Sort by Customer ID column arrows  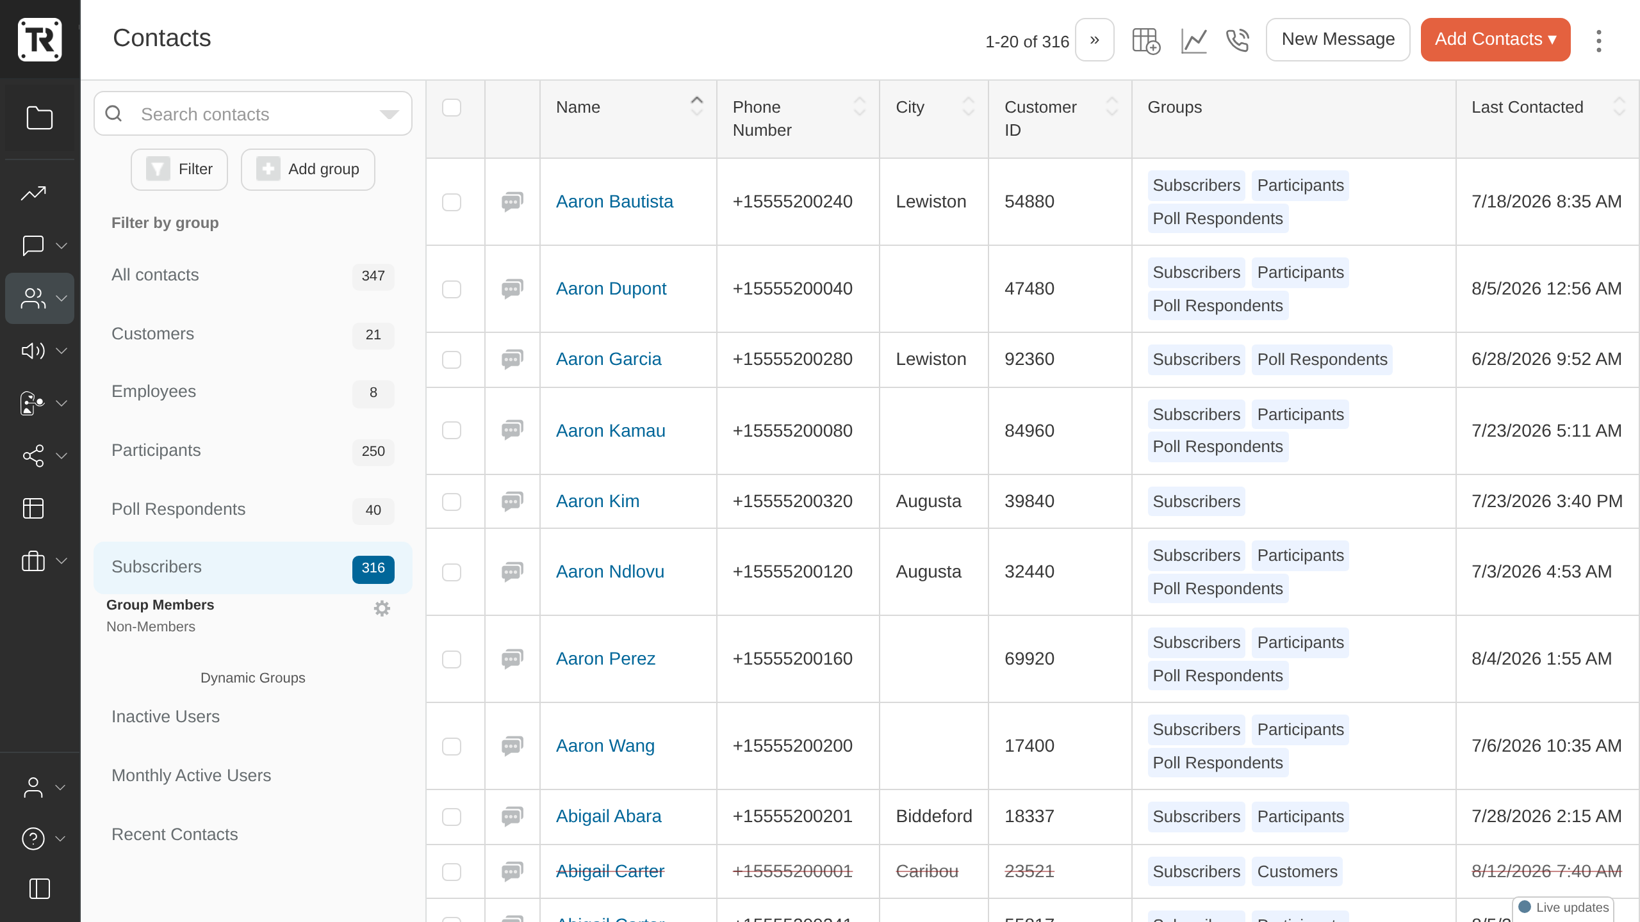[1112, 106]
